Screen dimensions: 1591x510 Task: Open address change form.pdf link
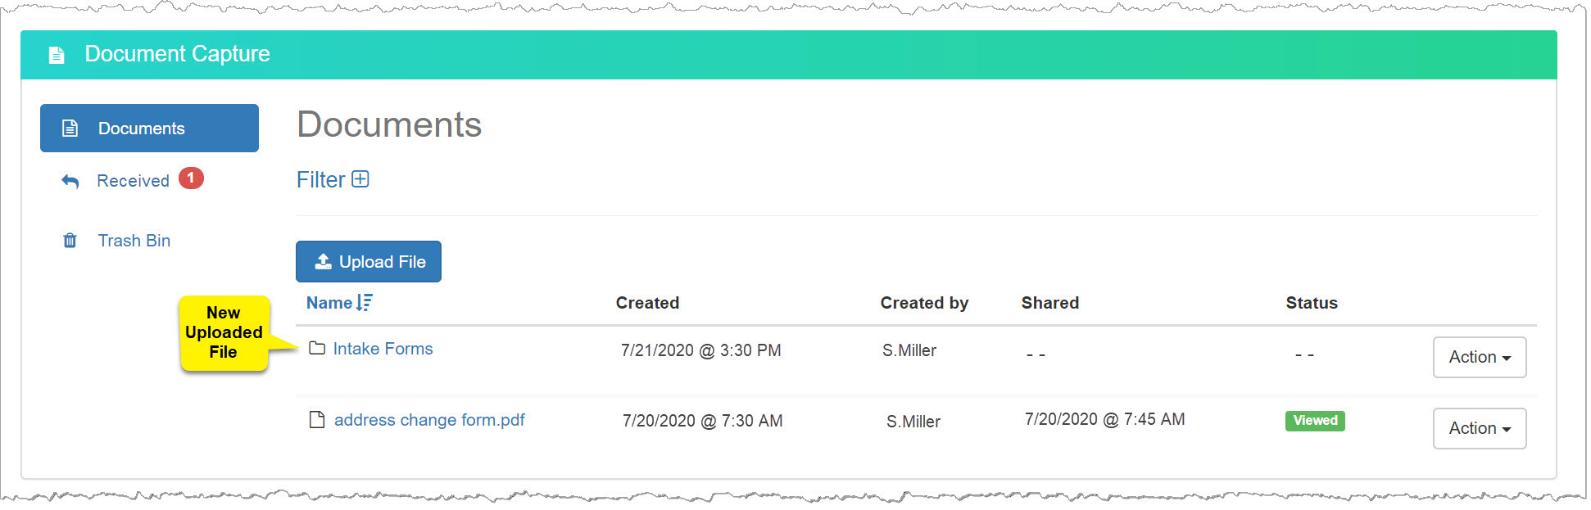pos(429,420)
